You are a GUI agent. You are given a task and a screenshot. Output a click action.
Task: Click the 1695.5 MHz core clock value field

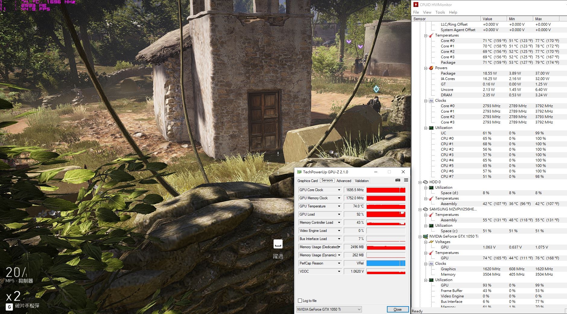[x=354, y=190]
